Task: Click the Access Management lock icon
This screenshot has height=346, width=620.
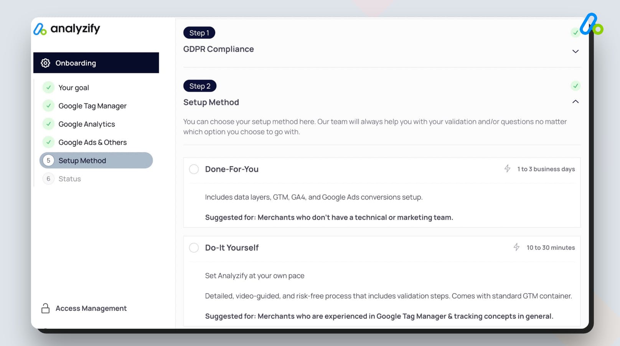Action: 45,308
